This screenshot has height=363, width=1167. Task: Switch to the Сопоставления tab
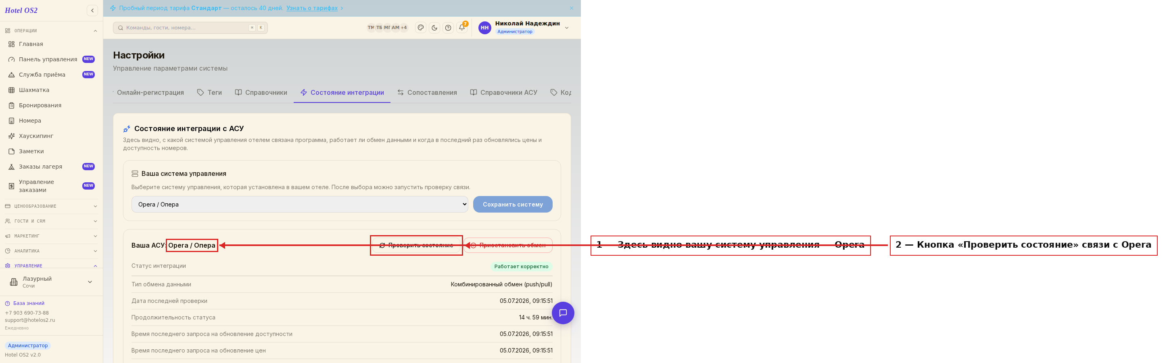(427, 92)
